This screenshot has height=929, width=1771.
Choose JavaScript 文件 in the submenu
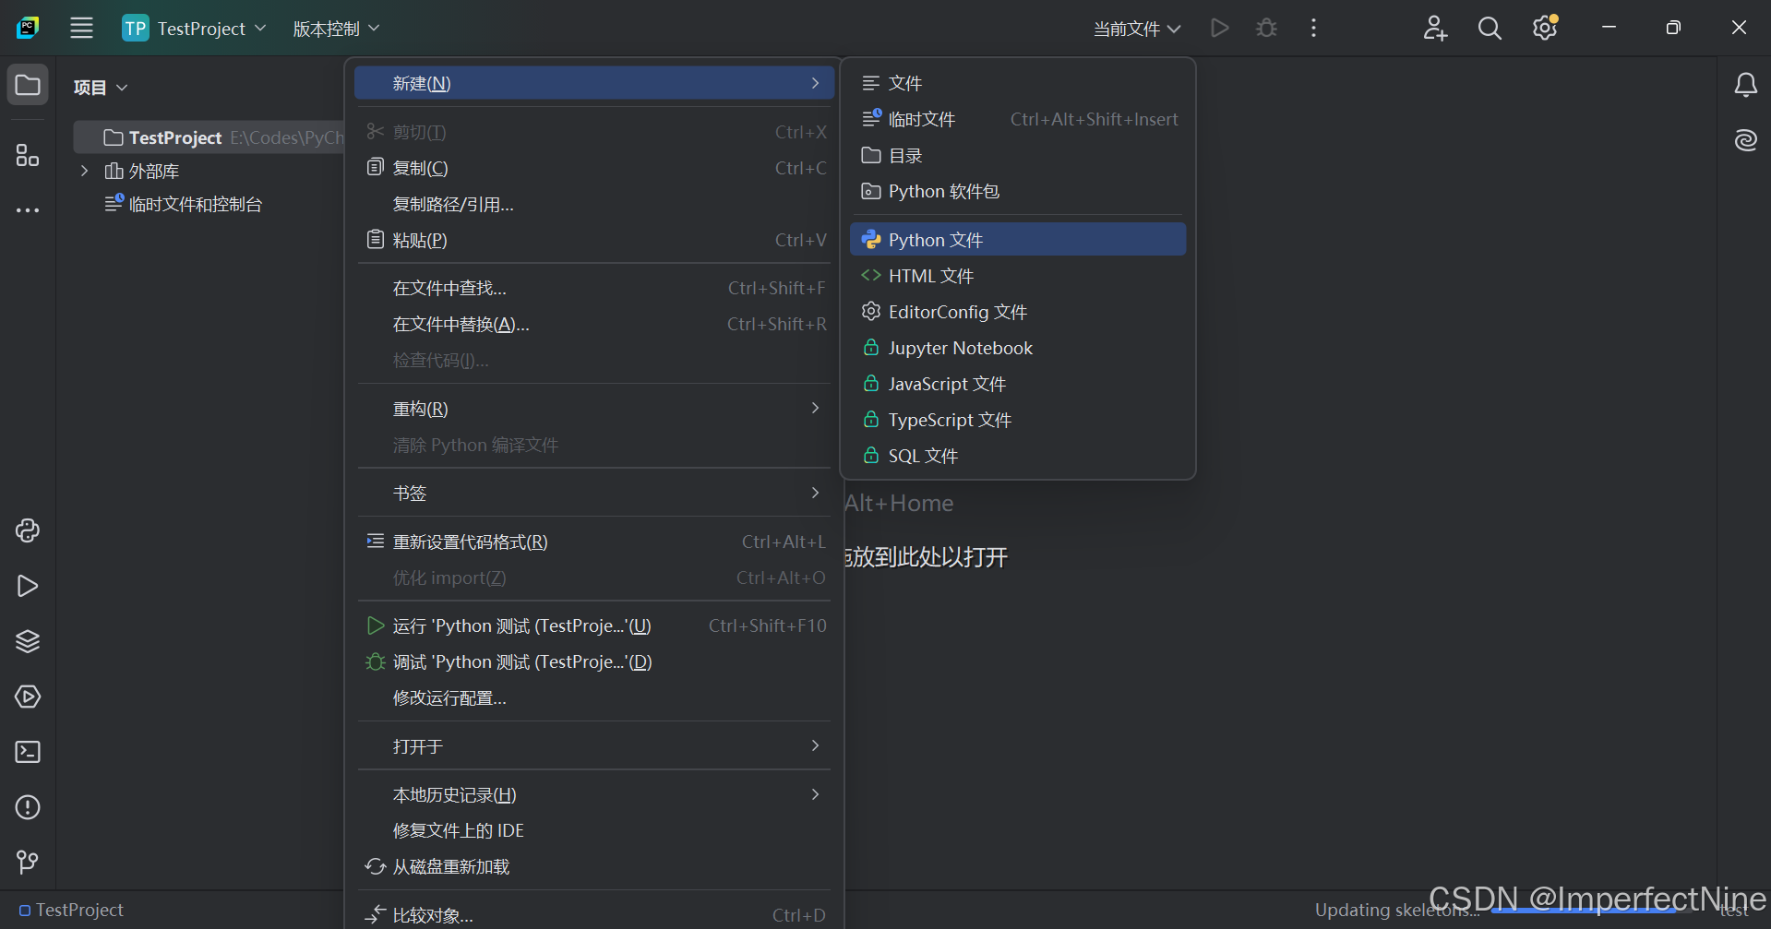pyautogui.click(x=1018, y=384)
